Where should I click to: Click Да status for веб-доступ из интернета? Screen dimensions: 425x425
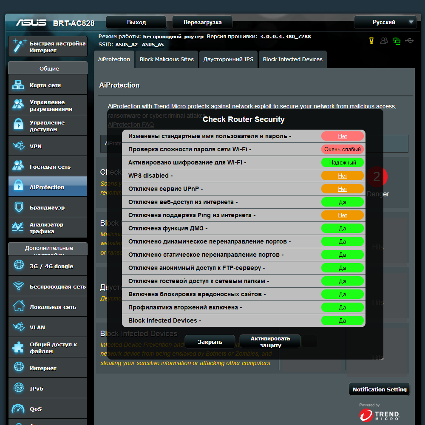[342, 202]
